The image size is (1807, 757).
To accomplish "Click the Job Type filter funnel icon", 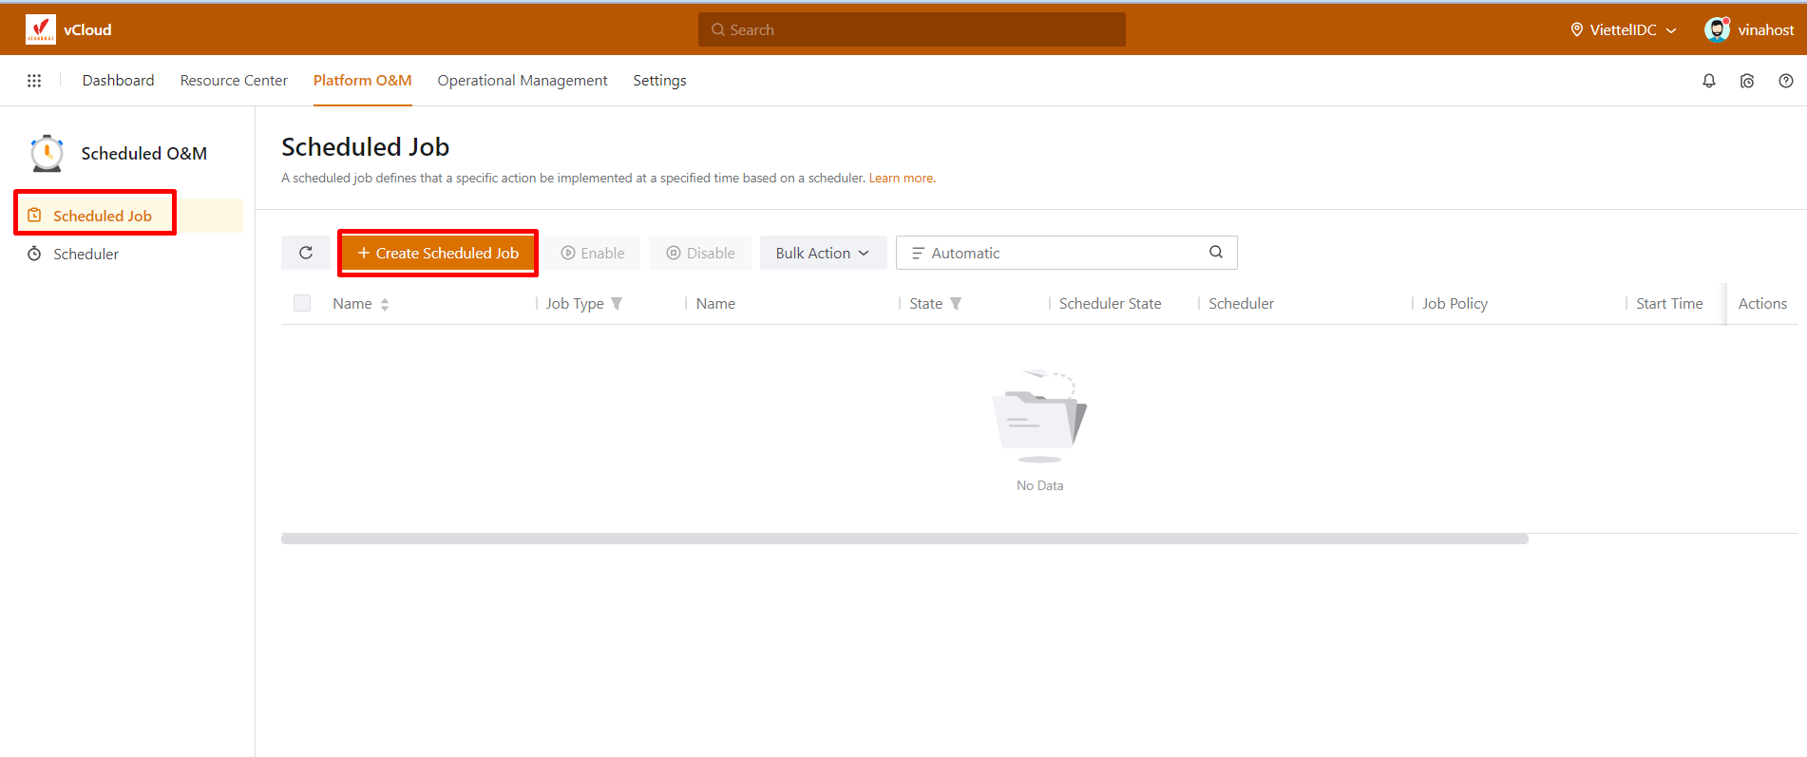I will pos(617,304).
